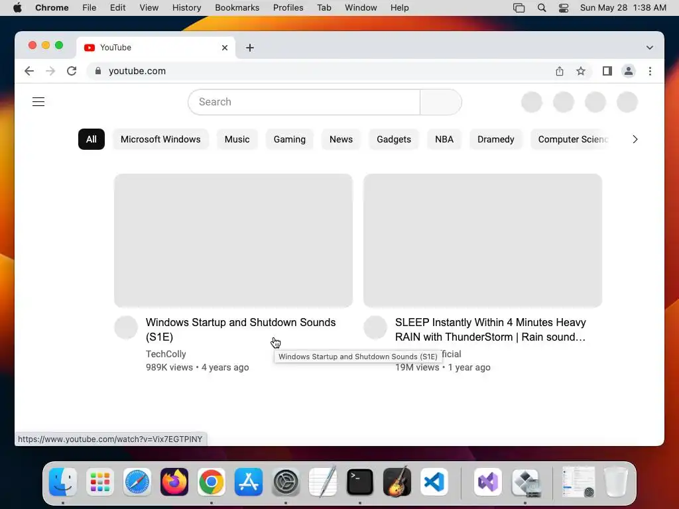Screen dimensions: 679x509
Task: Open Launchpad from the Dock
Action: click(x=100, y=482)
